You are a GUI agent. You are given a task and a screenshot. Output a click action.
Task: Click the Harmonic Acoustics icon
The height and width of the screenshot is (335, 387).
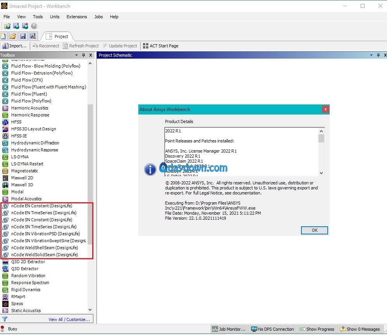(x=5, y=108)
